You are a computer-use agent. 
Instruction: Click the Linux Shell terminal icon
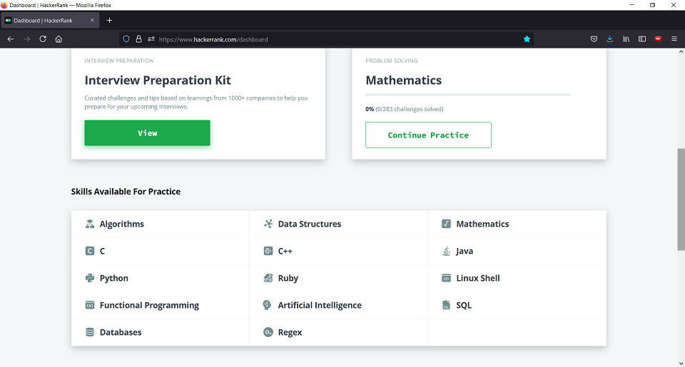pyautogui.click(x=446, y=278)
